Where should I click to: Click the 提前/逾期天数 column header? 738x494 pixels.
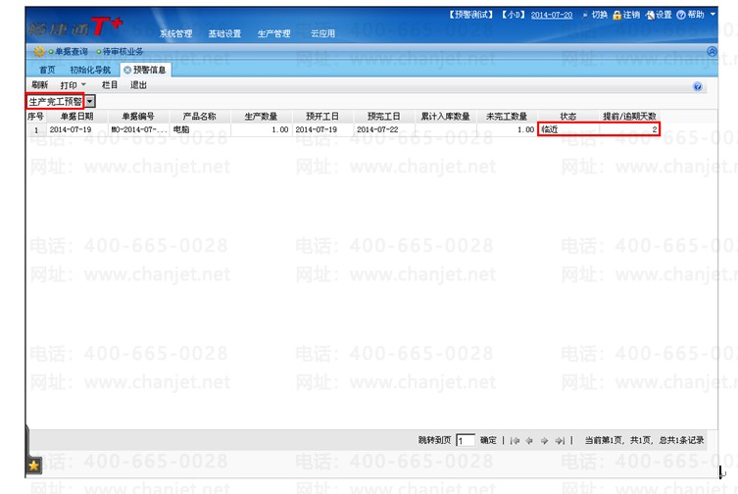tap(629, 117)
